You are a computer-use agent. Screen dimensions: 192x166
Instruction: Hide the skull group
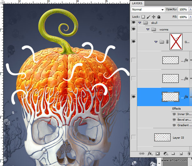pyautogui.click(x=133, y=22)
